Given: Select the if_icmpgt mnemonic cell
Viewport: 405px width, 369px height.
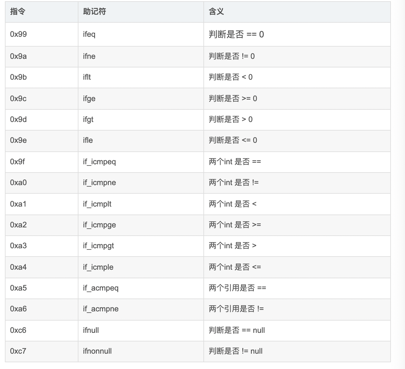Looking at the screenshot, I should 141,246.
